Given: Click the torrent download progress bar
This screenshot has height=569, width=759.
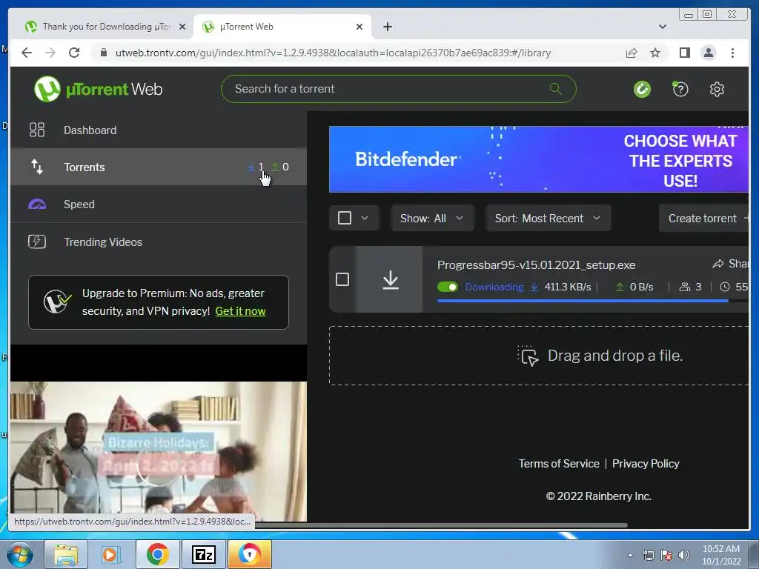Looking at the screenshot, I should (x=592, y=301).
